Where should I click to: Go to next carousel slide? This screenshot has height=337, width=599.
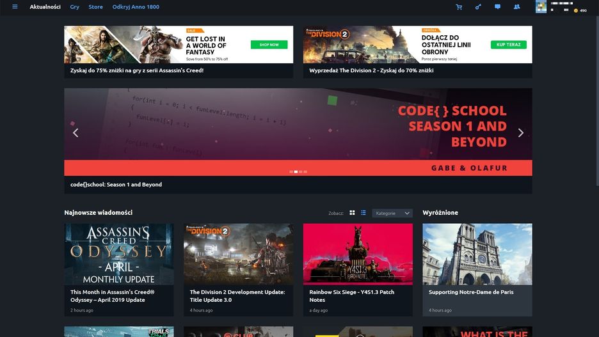(x=521, y=133)
